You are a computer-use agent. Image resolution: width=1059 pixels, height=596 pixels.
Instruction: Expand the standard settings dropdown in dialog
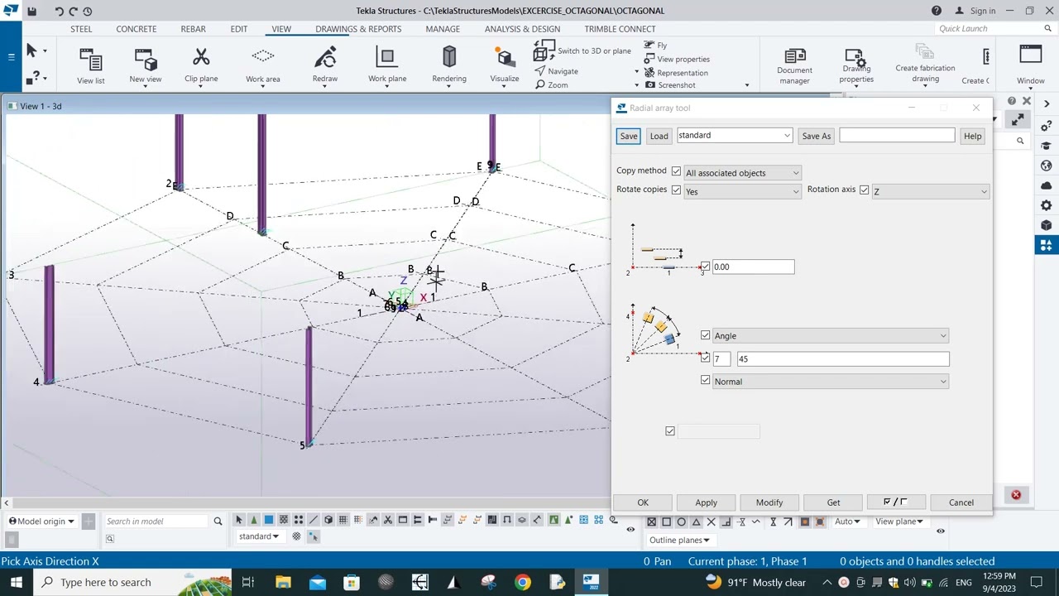pos(735,135)
